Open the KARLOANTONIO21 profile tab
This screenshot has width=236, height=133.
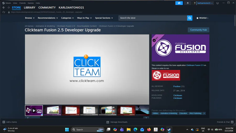(x=71, y=8)
